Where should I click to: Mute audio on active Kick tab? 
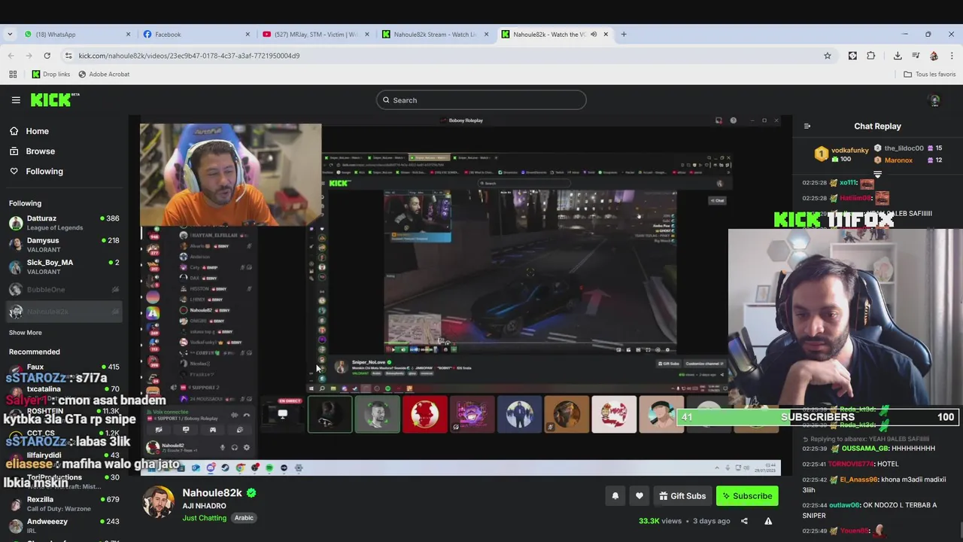pos(594,34)
